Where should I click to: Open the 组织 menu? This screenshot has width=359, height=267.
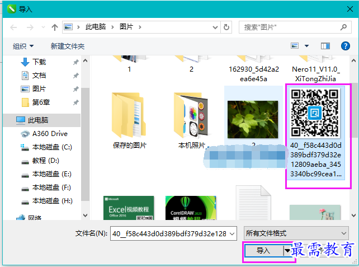(23, 46)
